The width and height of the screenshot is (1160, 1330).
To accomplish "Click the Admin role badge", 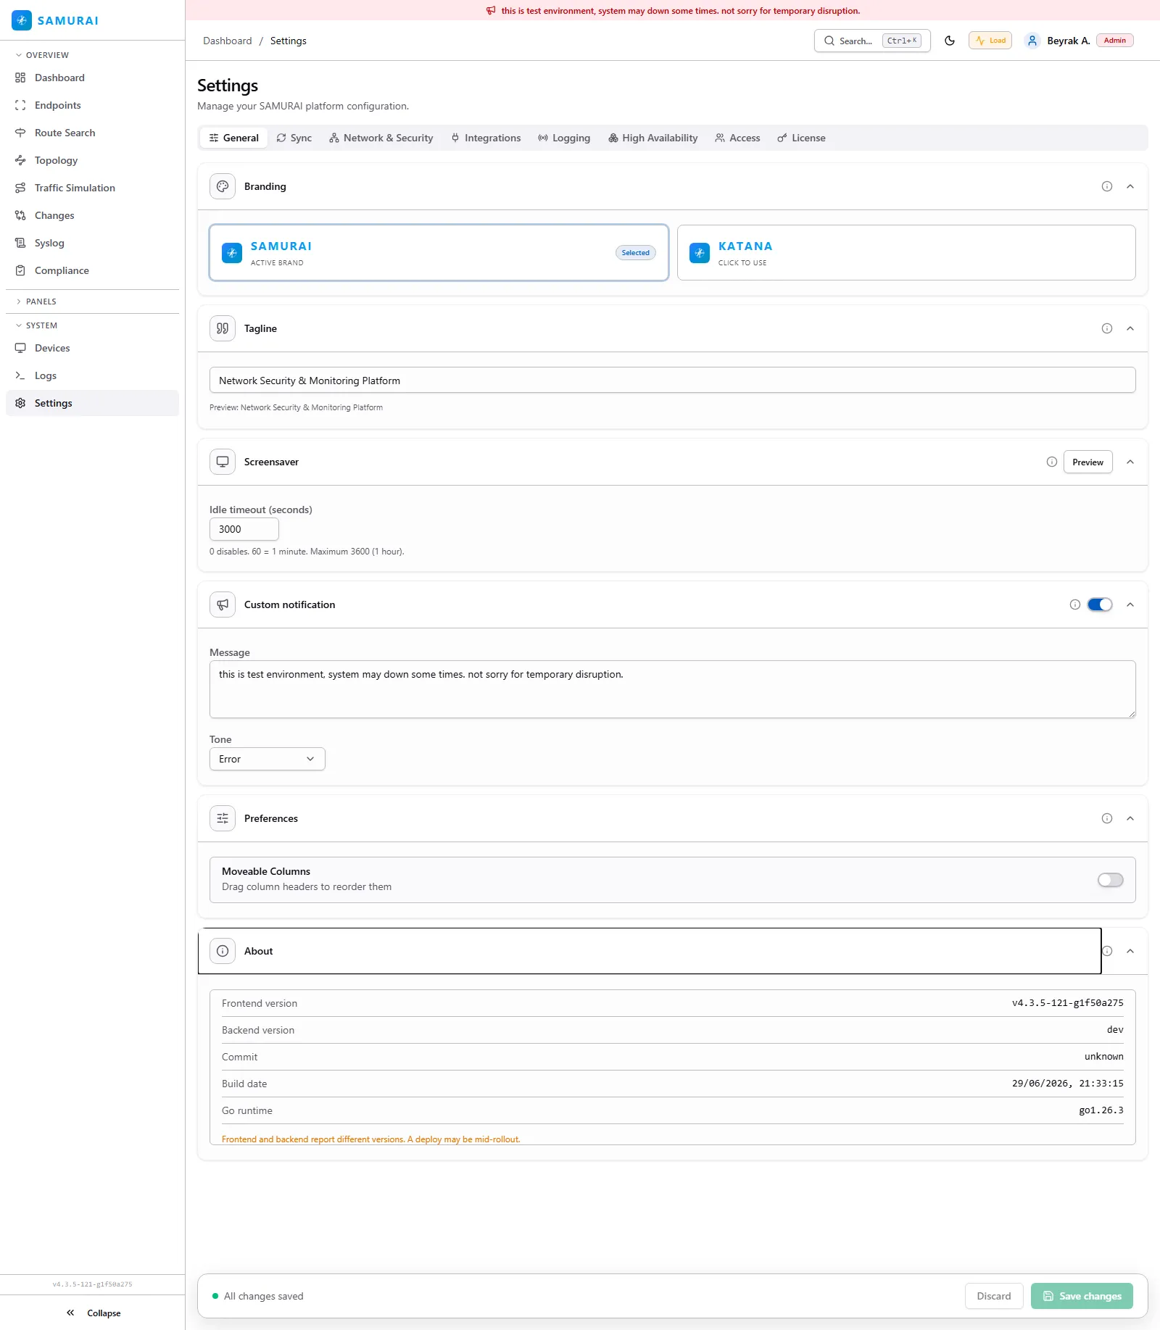I will (1115, 41).
